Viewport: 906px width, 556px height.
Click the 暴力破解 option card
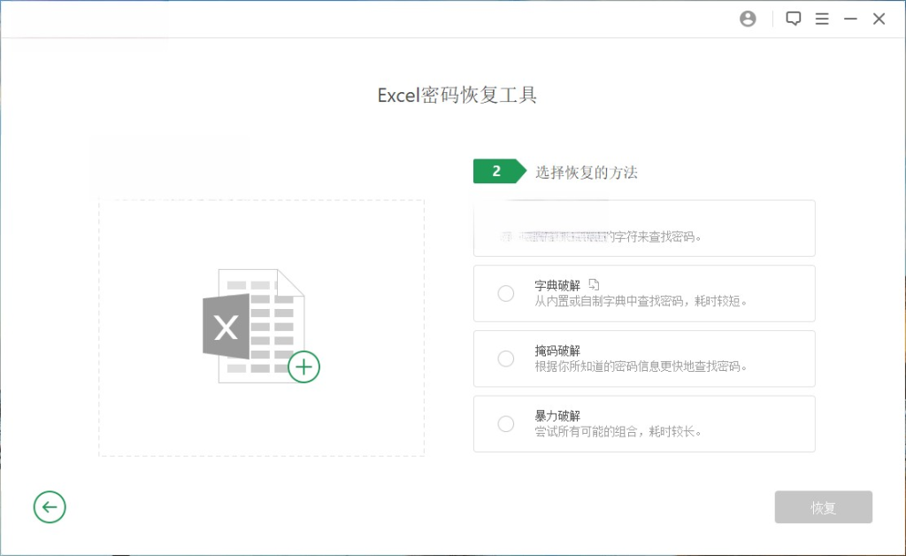[x=643, y=423]
